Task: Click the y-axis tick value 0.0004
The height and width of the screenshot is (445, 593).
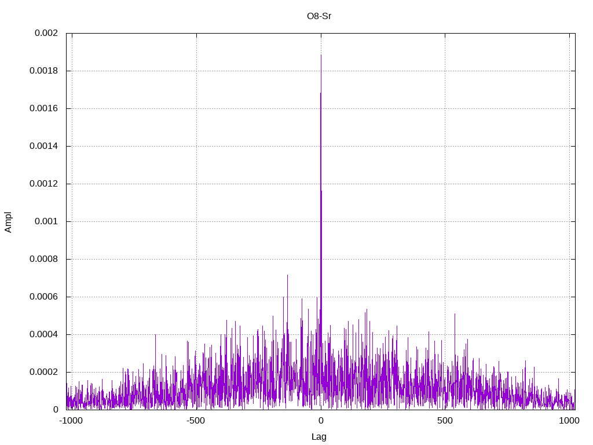Action: click(x=44, y=334)
